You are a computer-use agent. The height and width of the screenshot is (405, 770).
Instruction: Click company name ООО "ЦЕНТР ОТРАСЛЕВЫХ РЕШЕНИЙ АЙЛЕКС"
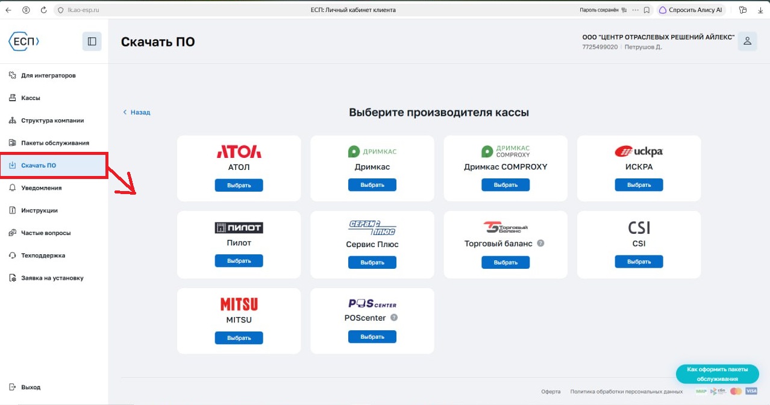[658, 37]
